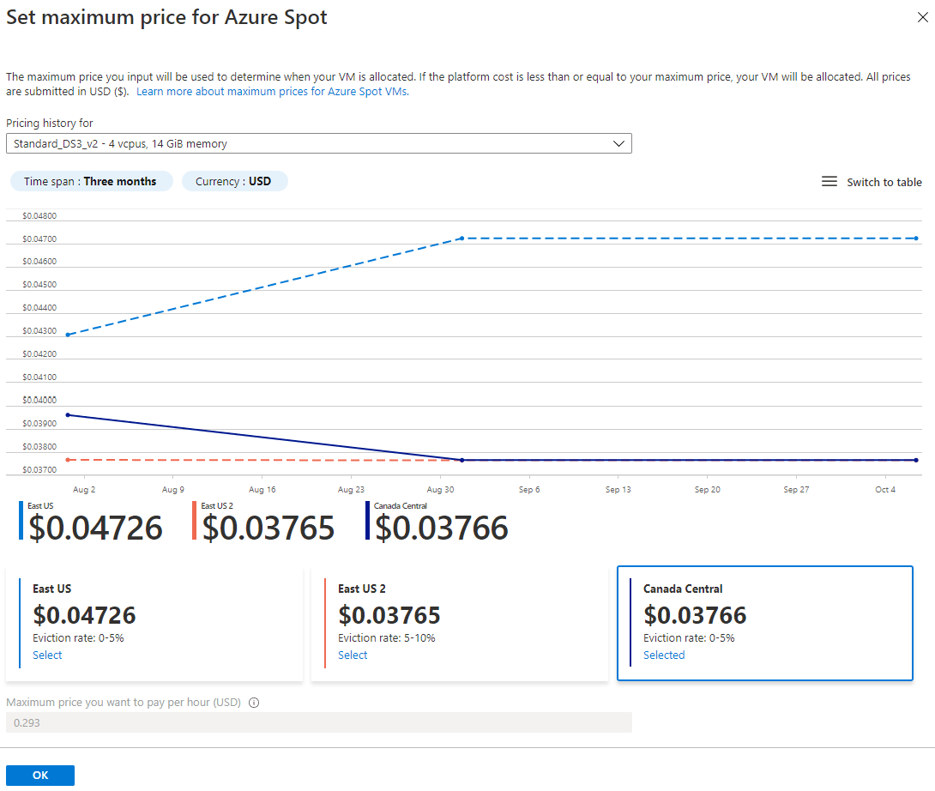Click the Set maximum price dialog title
This screenshot has height=791, width=935.
166,16
